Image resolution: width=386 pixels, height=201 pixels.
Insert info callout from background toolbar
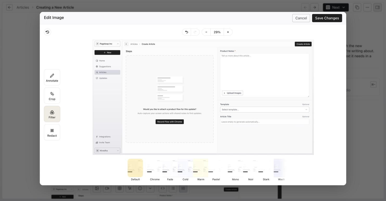[140, 188]
